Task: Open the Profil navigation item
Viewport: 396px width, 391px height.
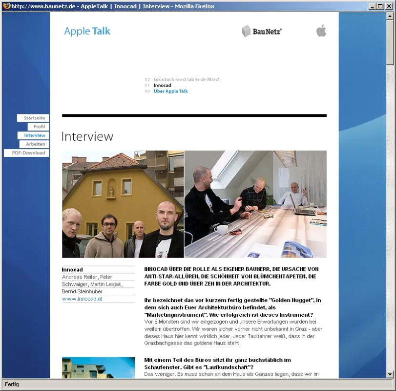Action: tap(39, 127)
